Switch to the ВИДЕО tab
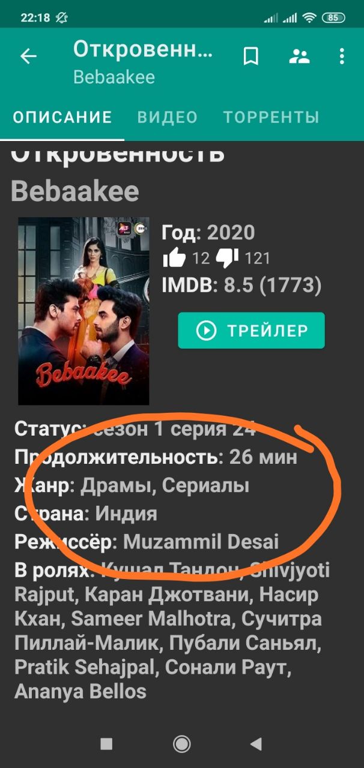This screenshot has width=364, height=768. [x=168, y=116]
